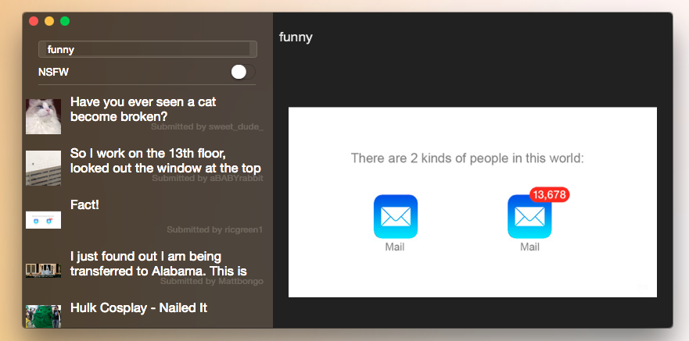Open the cat thumbnail post
This screenshot has height=341, width=689.
(44, 116)
